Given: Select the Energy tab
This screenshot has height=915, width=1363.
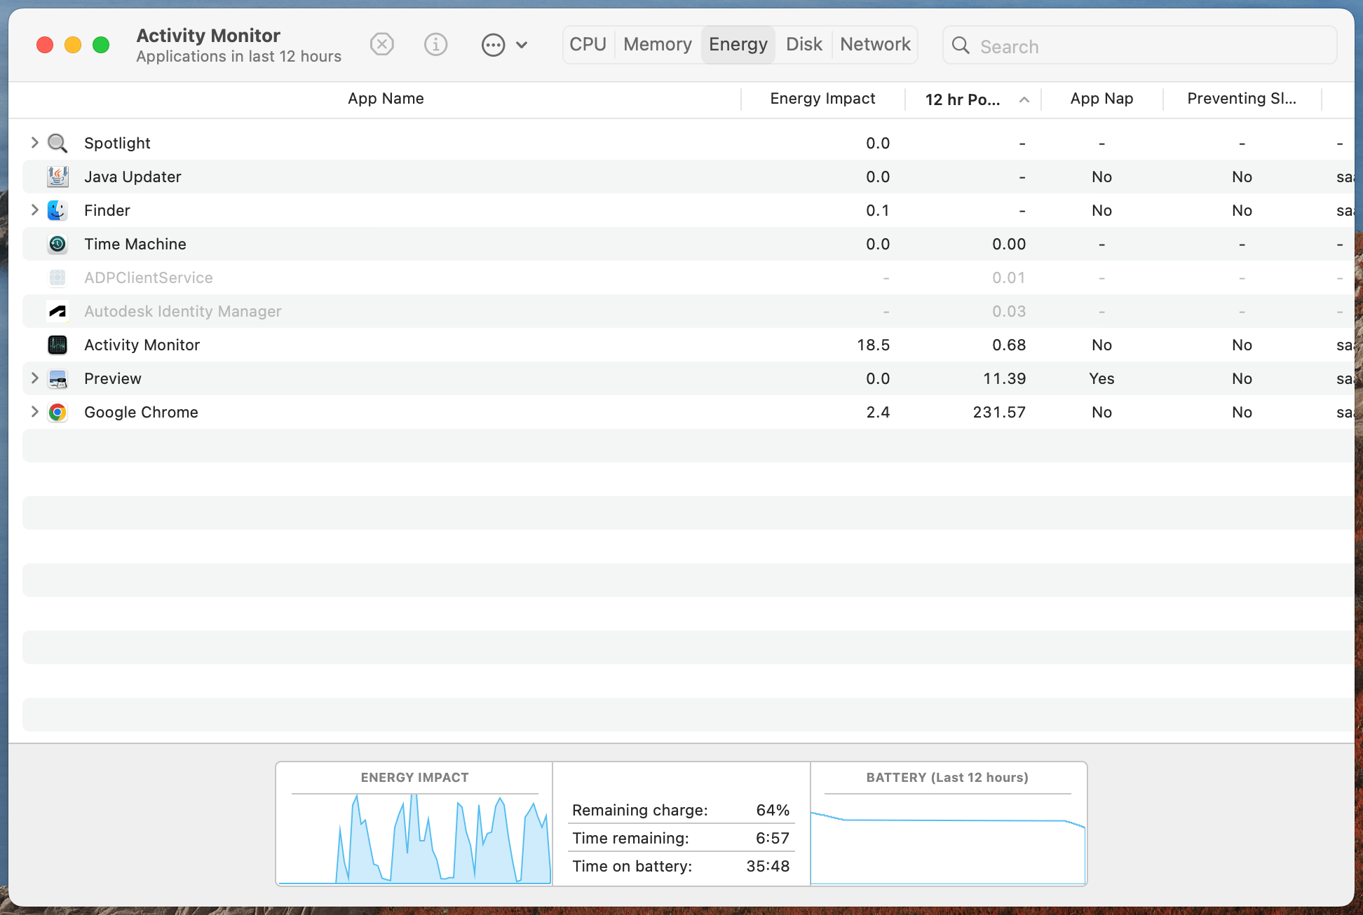Looking at the screenshot, I should pos(738,45).
